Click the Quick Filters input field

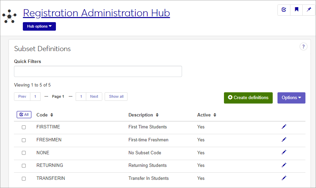98,72
